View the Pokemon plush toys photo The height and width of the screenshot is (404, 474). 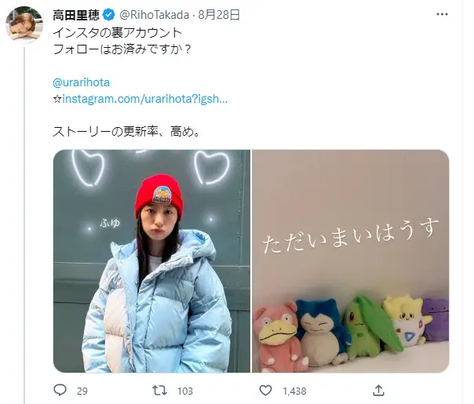pyautogui.click(x=351, y=261)
